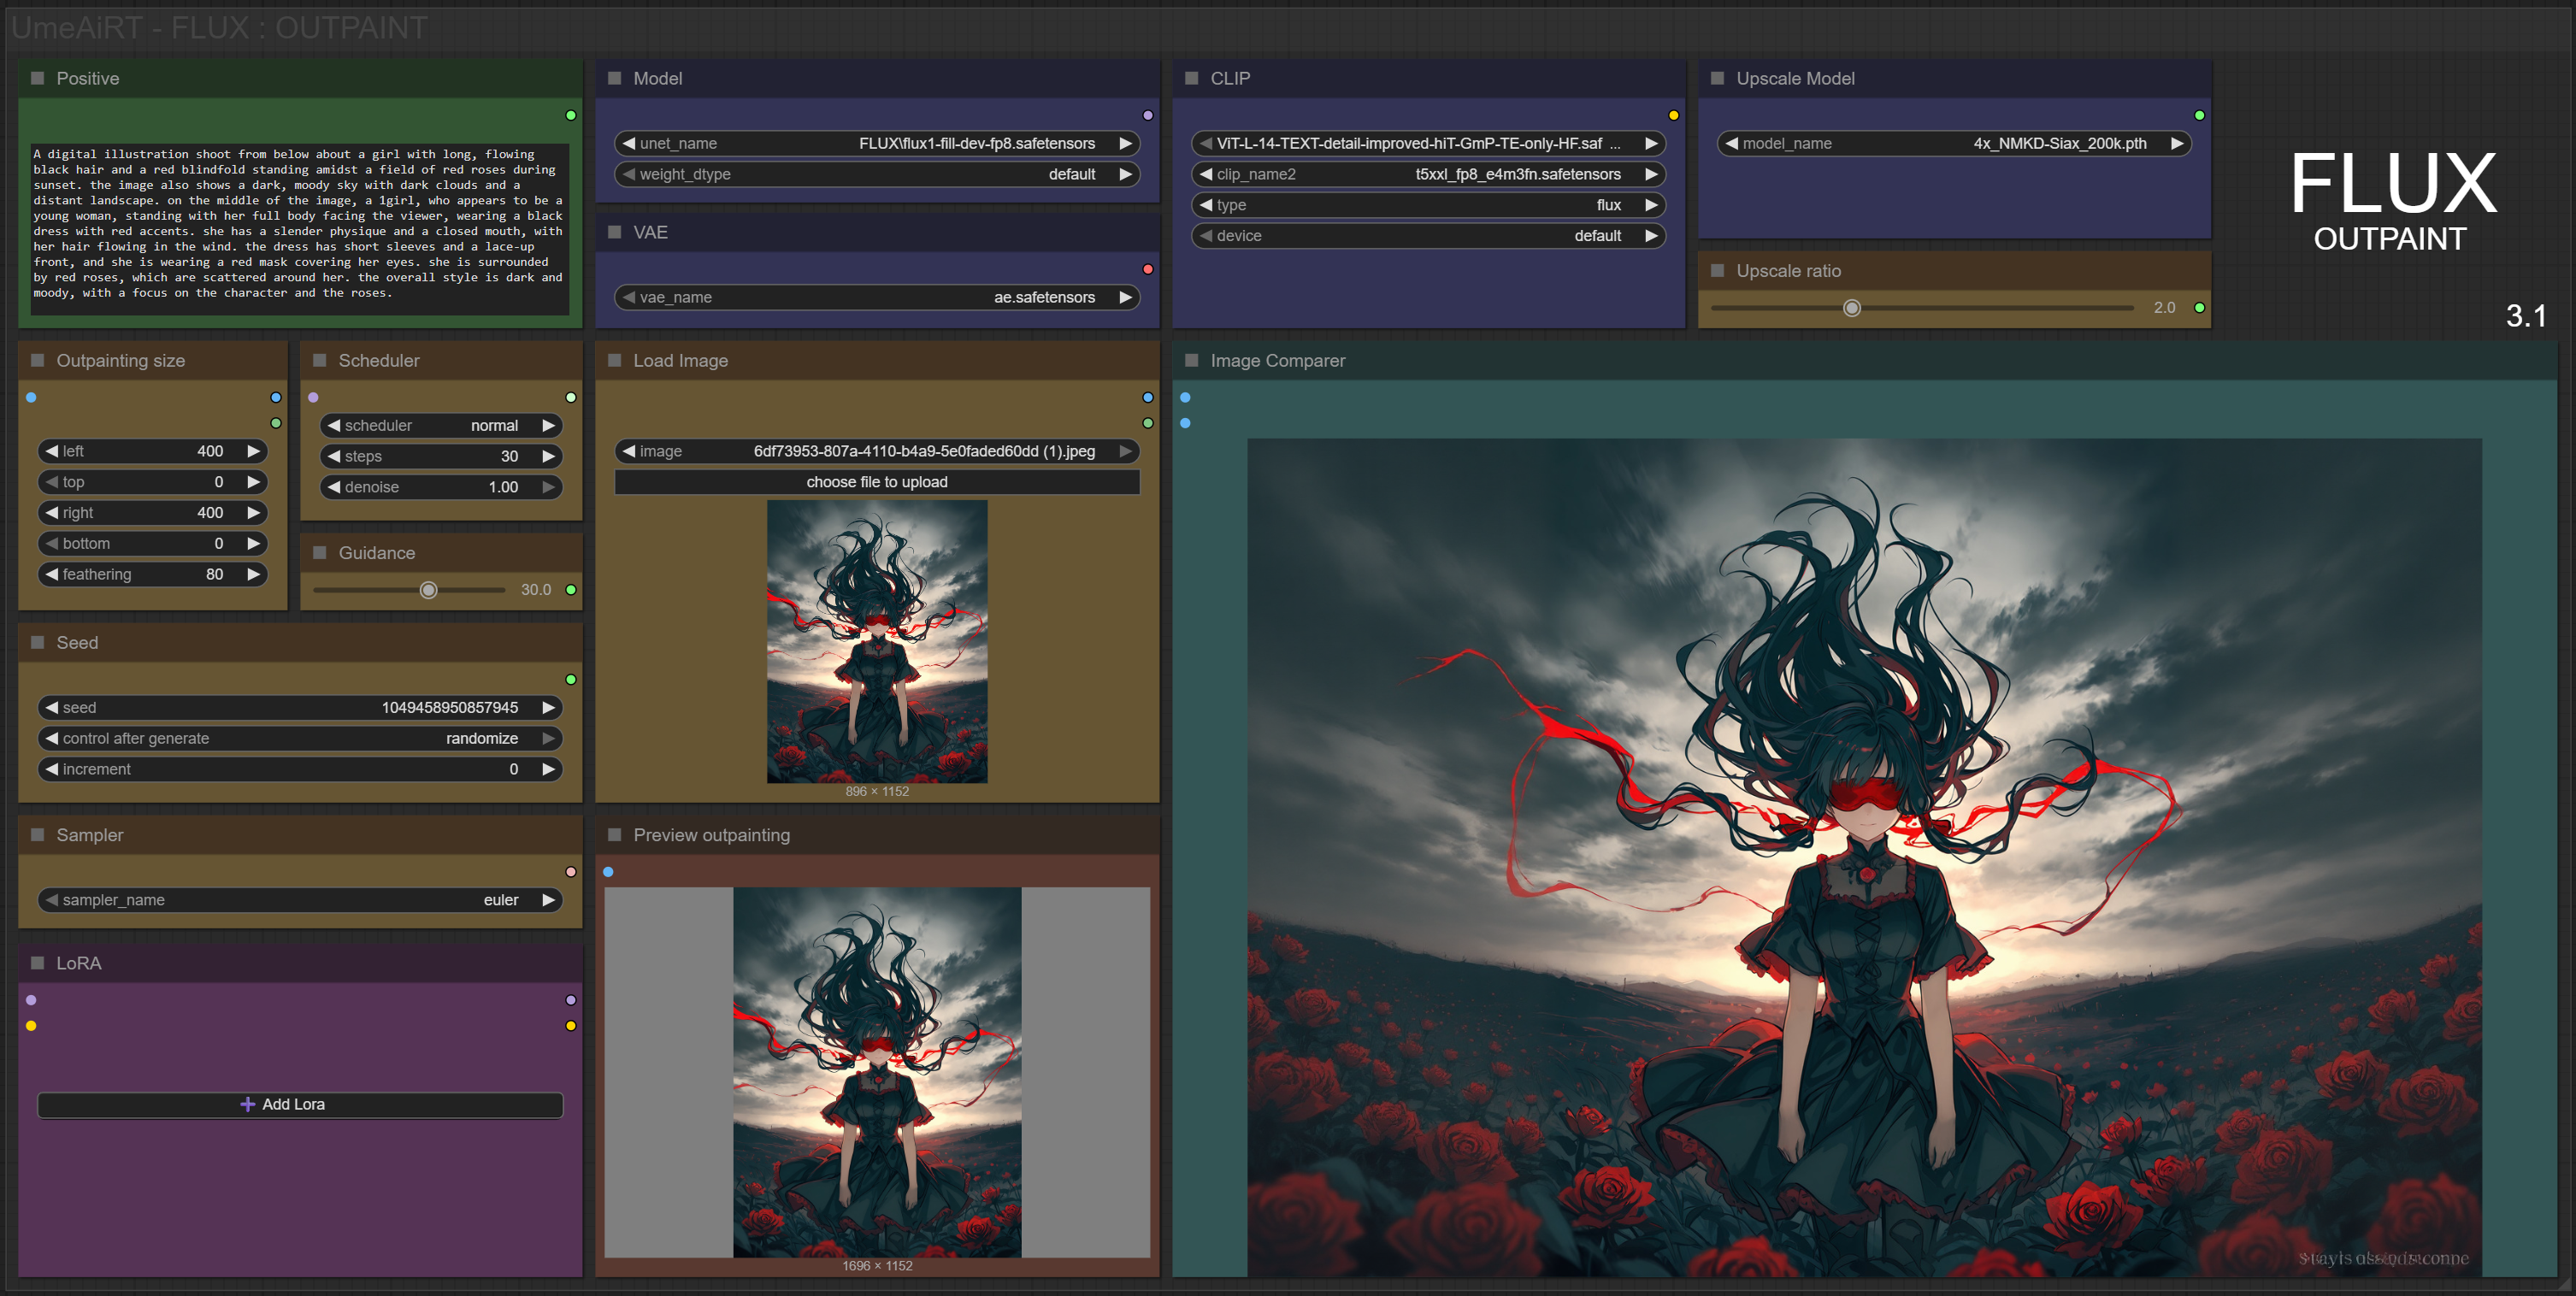2576x1296 pixels.
Task: Click right arrow on steps value
Action: (548, 456)
